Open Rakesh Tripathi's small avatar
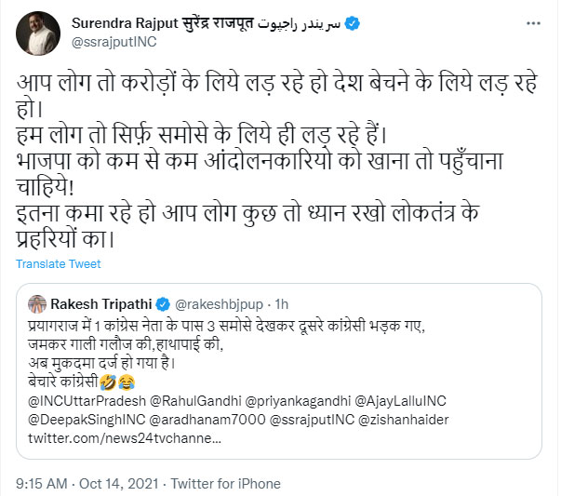This screenshot has height=496, width=561. tap(36, 303)
